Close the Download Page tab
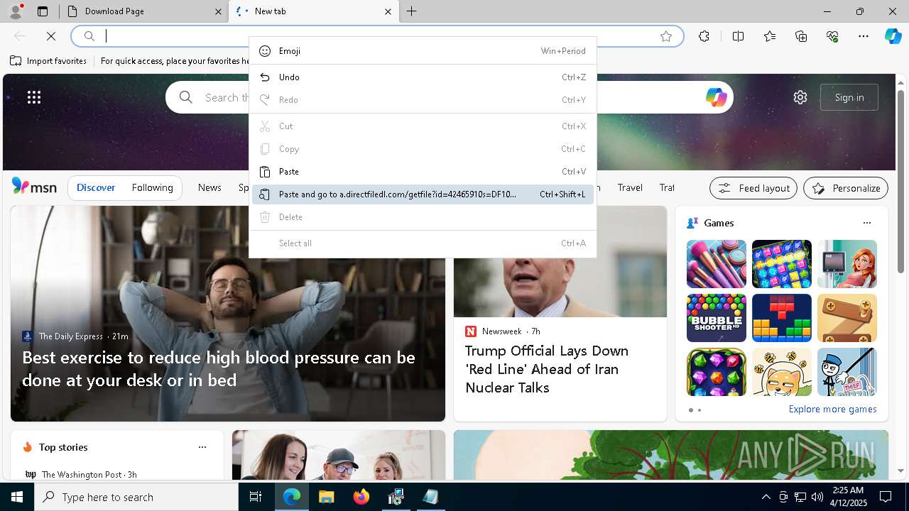The image size is (909, 511). point(218,11)
